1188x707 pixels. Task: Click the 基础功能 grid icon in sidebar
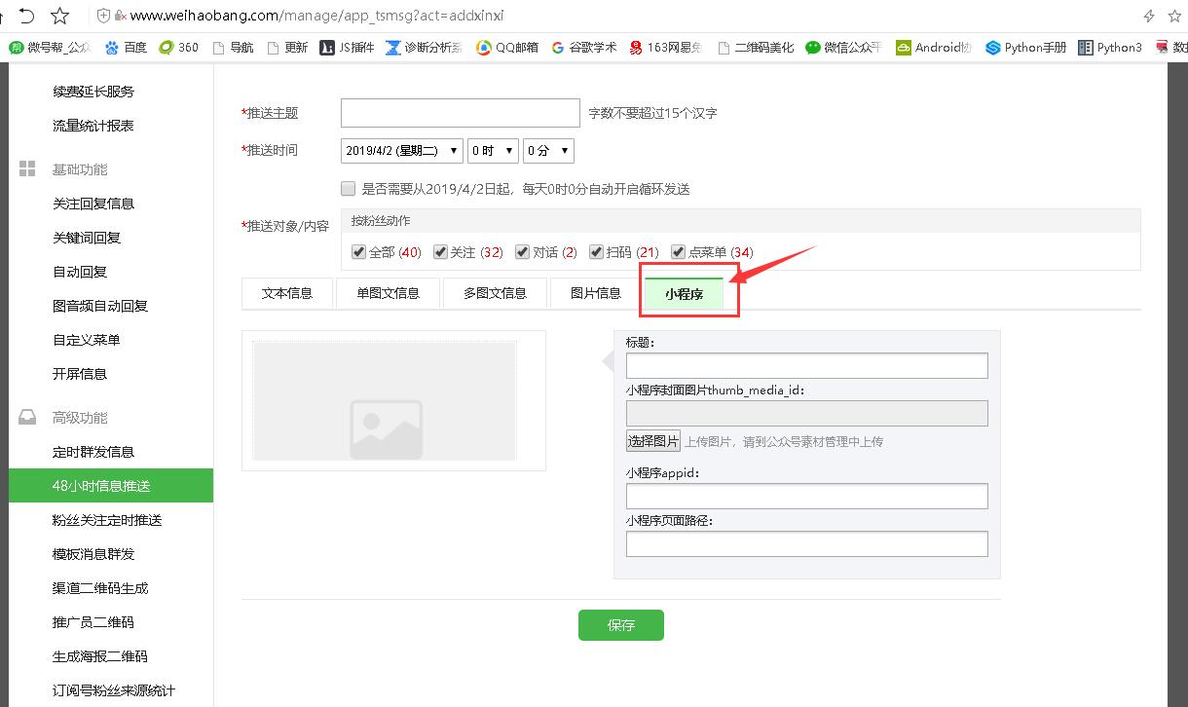pos(27,169)
